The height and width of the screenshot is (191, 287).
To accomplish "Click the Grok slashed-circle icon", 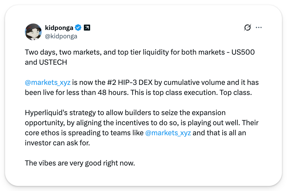I will [247, 27].
